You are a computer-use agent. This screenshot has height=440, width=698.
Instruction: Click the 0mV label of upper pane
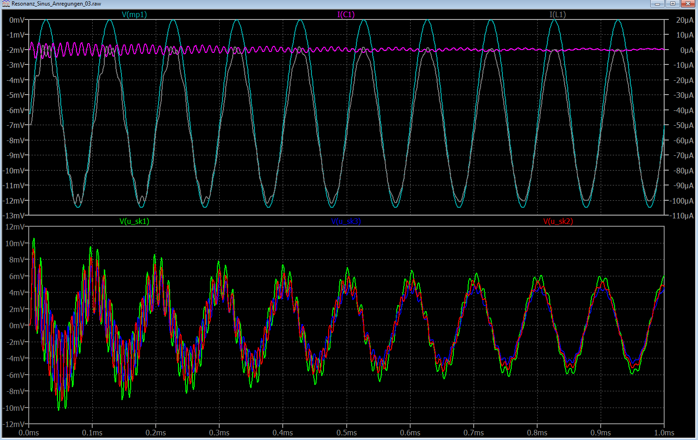pyautogui.click(x=17, y=20)
